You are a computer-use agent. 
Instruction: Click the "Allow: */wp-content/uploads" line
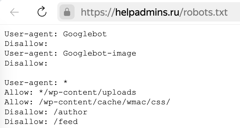coord(70,92)
